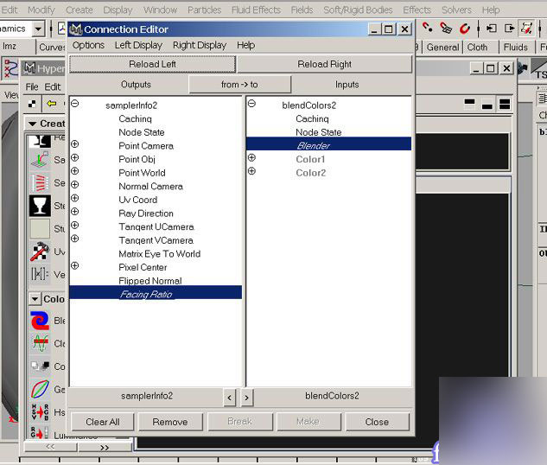Open the Options menu in Connection Editor
The image size is (547, 465).
[88, 45]
